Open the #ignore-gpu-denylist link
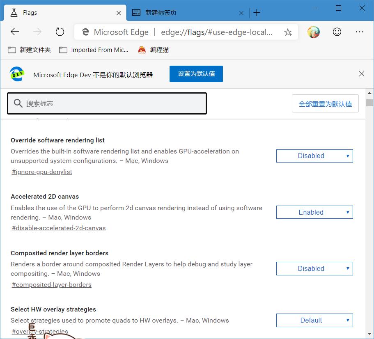374x339 pixels. point(41,172)
